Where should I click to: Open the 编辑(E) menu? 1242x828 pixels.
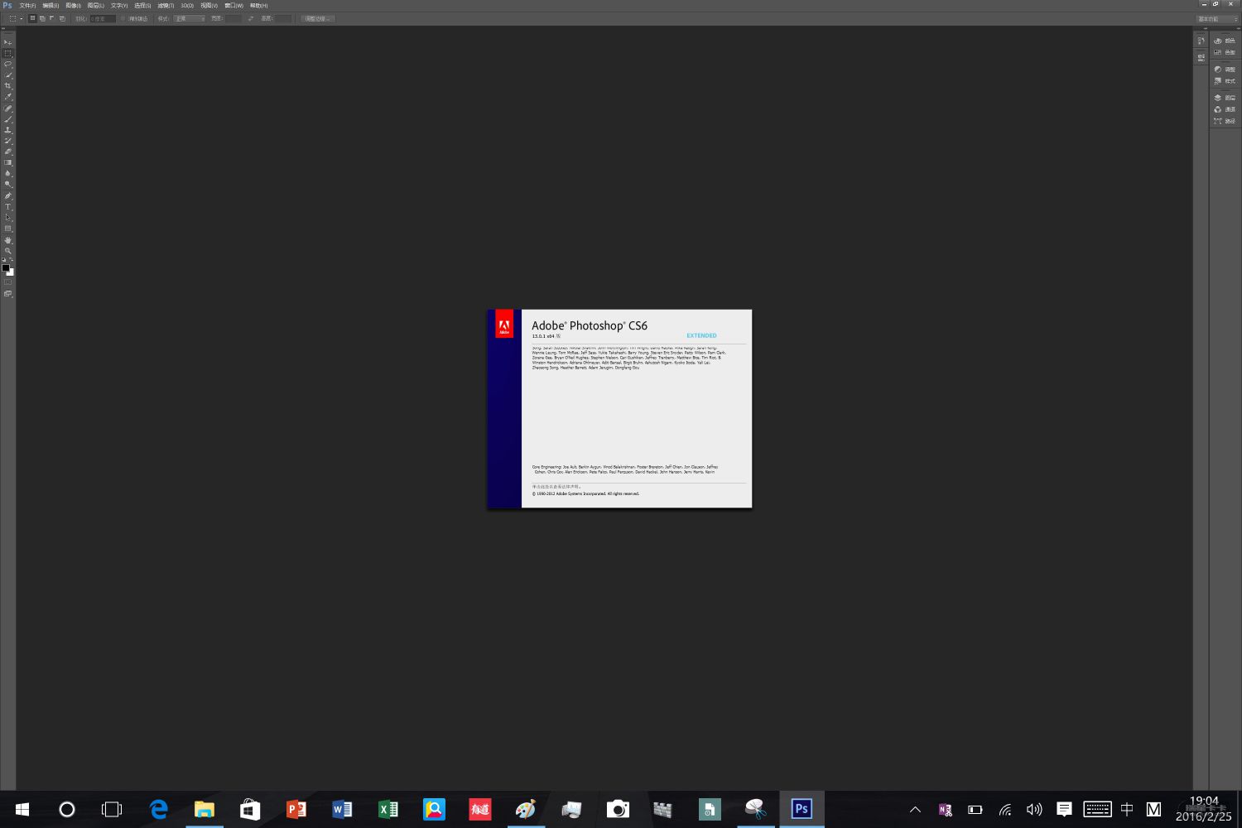pyautogui.click(x=51, y=6)
